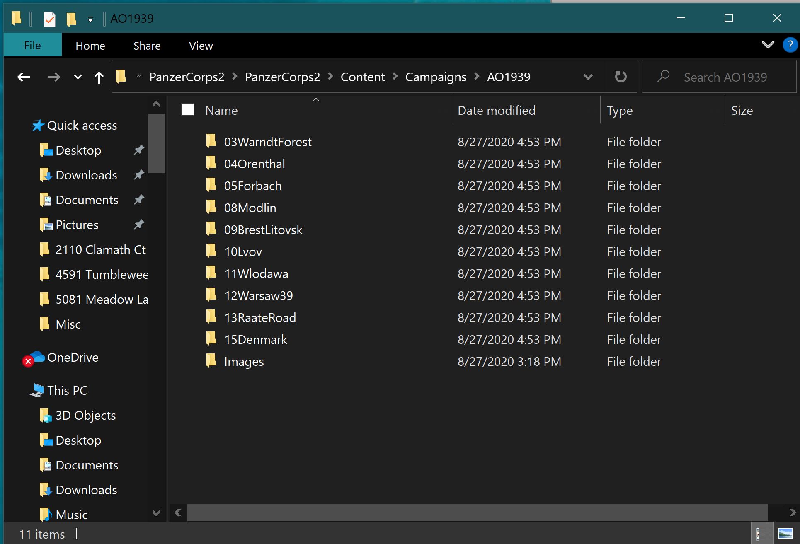Image resolution: width=800 pixels, height=544 pixels.
Task: Select the 11Wlodawa folder icon
Action: [211, 273]
